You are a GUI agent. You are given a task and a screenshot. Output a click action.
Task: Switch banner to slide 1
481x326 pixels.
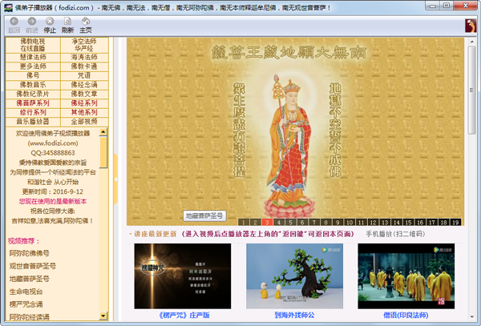pyautogui.click(x=244, y=222)
